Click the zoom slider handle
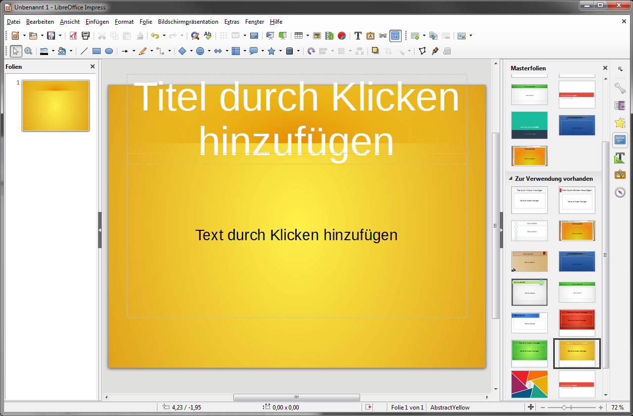This screenshot has width=633, height=416. (x=564, y=407)
